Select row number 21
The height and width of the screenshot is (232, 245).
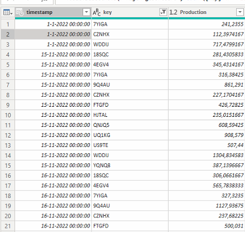click(8, 226)
